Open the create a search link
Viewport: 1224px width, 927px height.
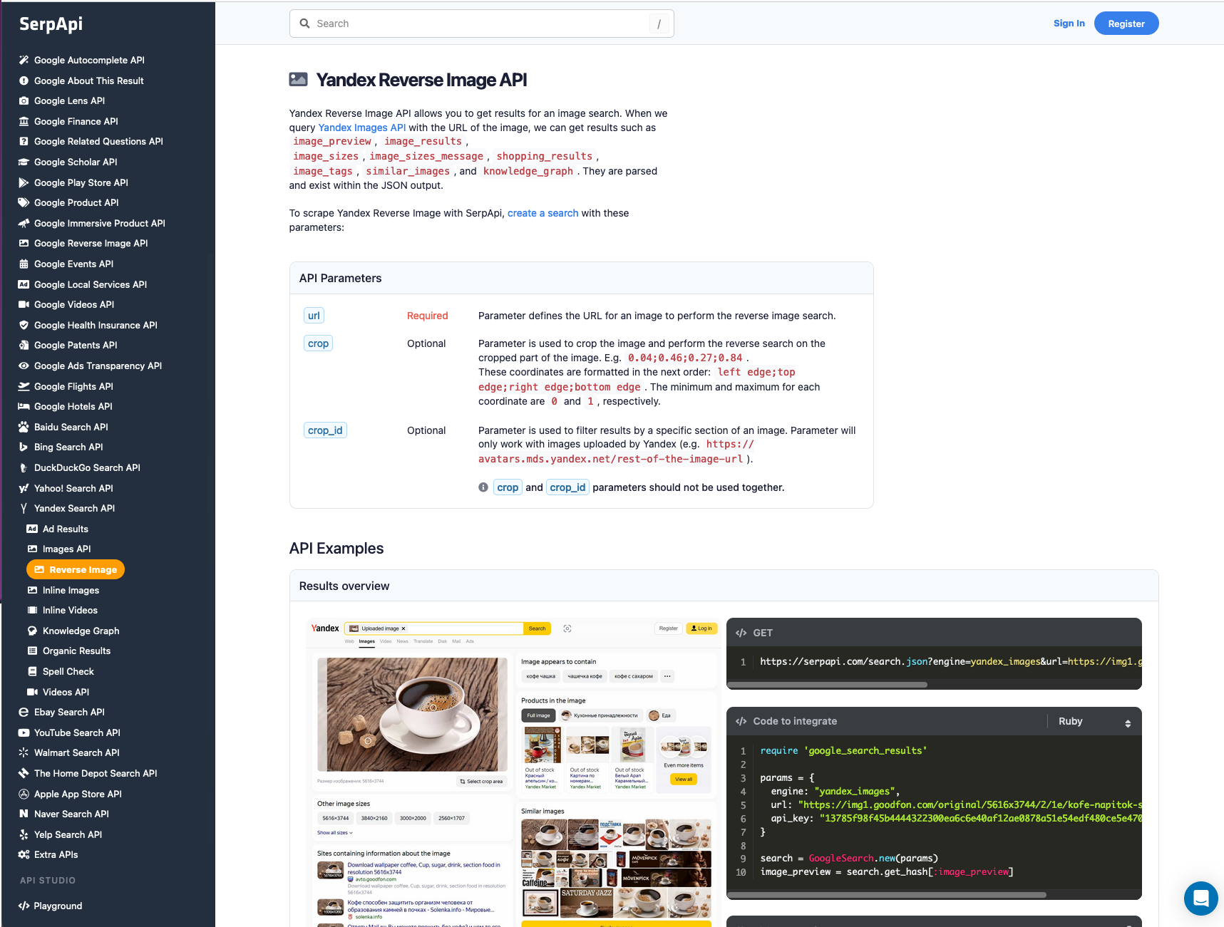click(542, 213)
